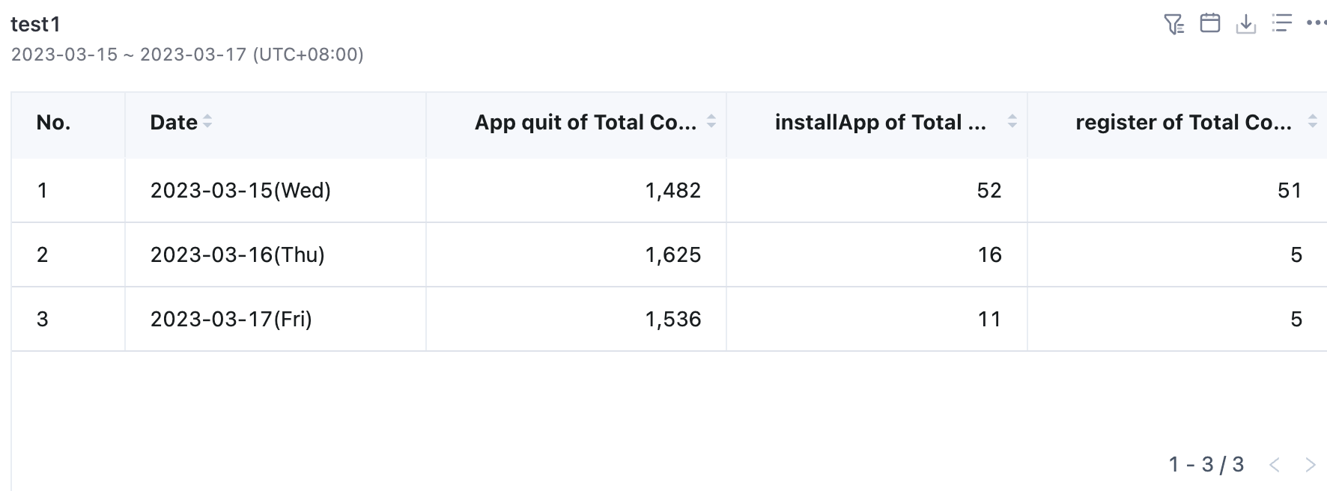Select the 2023-03-17(Fri) row date cell
Viewport: 1327px width, 491px height.
click(x=231, y=320)
